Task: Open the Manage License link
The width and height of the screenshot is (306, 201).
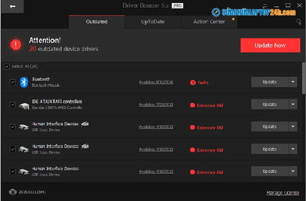Action: click(283, 193)
